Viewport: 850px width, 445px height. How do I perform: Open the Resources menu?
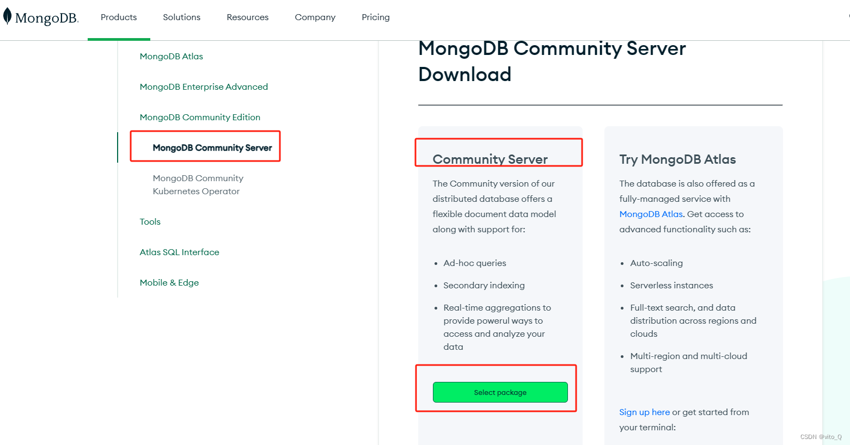247,17
